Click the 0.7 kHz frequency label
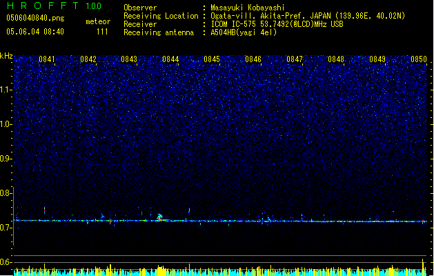The width and height of the screenshot is (434, 276). tap(6, 228)
